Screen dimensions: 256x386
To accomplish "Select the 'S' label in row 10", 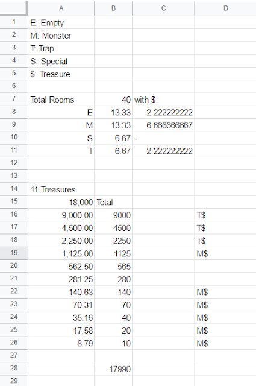I will (x=61, y=138).
